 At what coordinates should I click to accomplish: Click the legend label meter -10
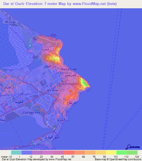coord(6,157)
